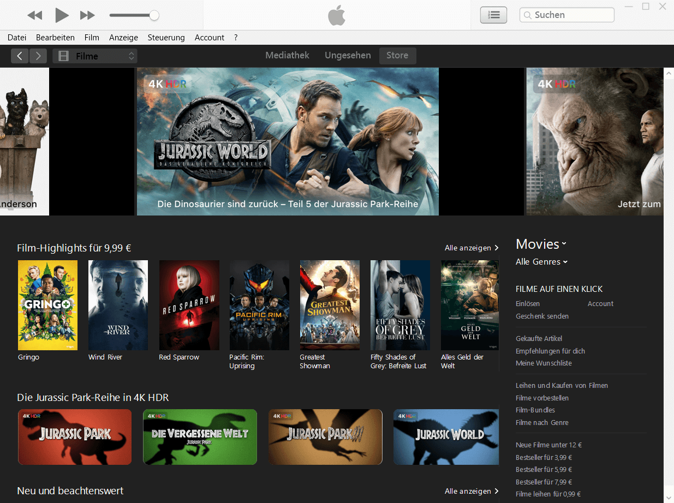The image size is (674, 503).
Task: Show all Neu und beachtenswert items
Action: click(x=472, y=491)
